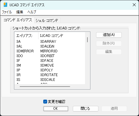Click the 3DARRAY command cell
The width and height of the screenshot is (139, 116).
48,42
